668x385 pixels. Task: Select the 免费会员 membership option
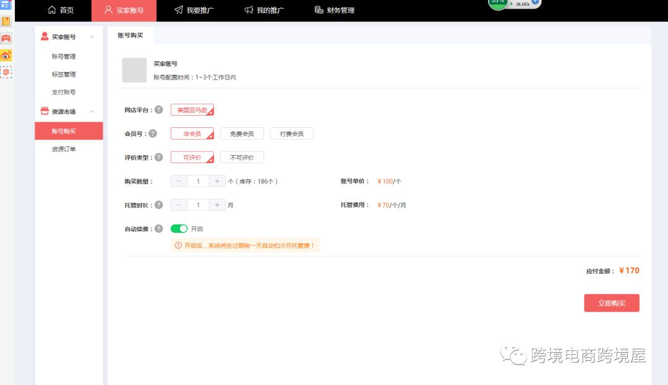[x=242, y=133]
